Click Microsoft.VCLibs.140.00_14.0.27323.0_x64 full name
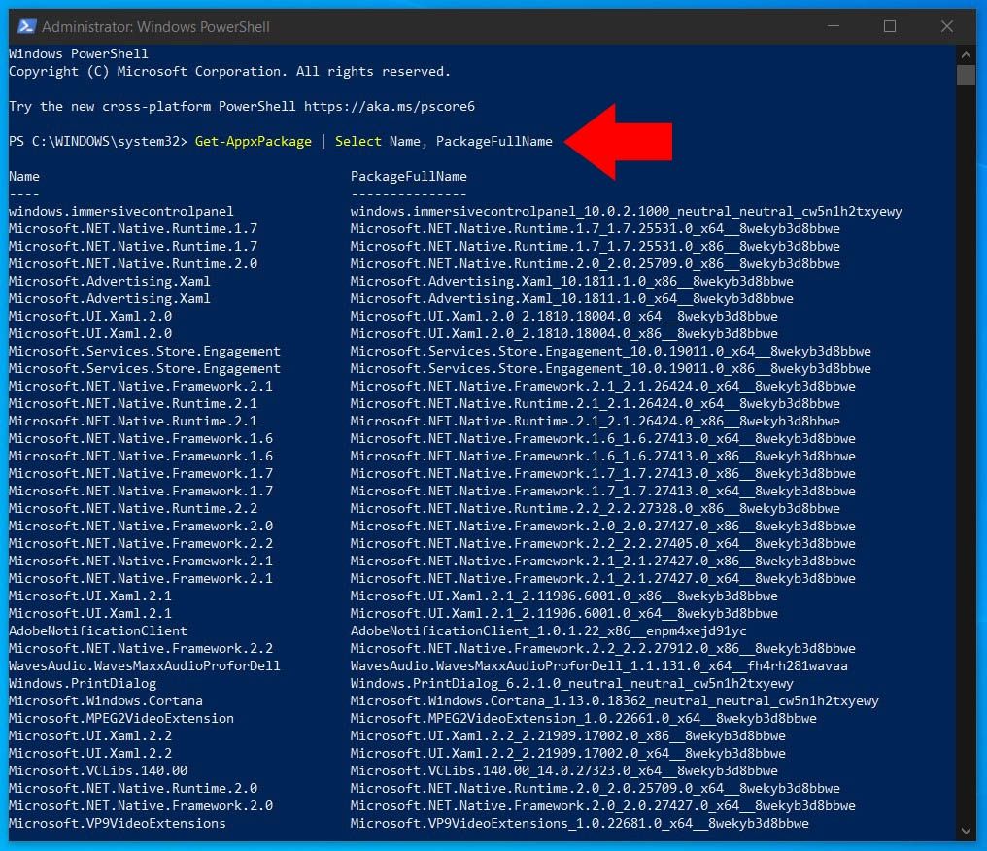This screenshot has height=851, width=987. click(x=564, y=770)
